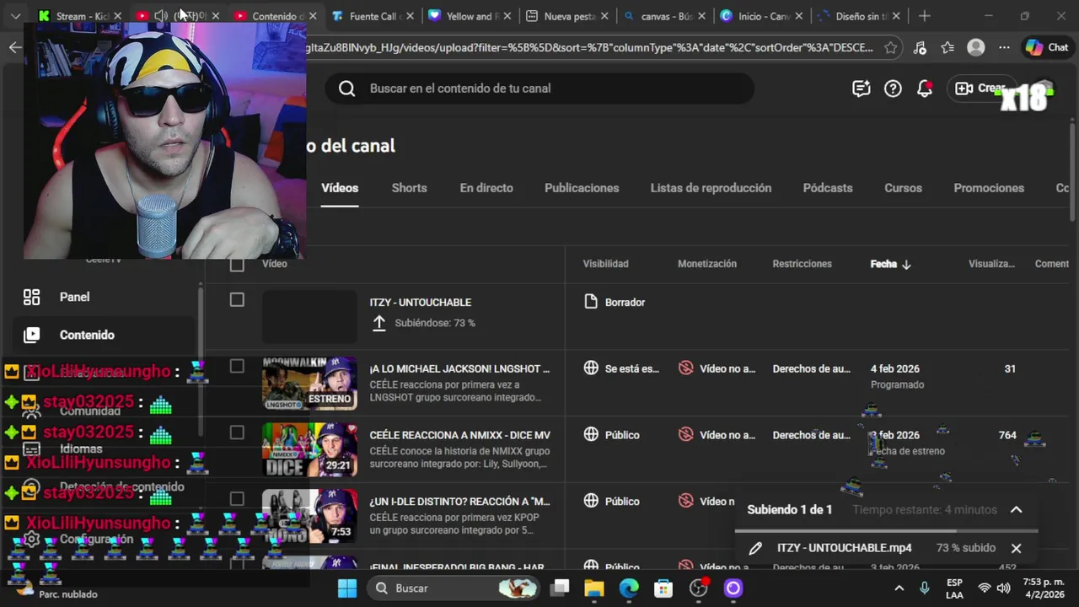Switch to the Cursos tab
This screenshot has height=607, width=1079.
[x=903, y=188]
